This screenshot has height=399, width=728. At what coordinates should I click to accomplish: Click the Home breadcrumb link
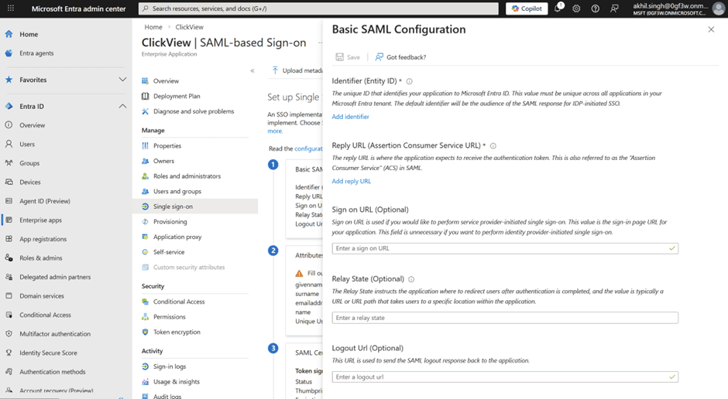click(x=153, y=27)
